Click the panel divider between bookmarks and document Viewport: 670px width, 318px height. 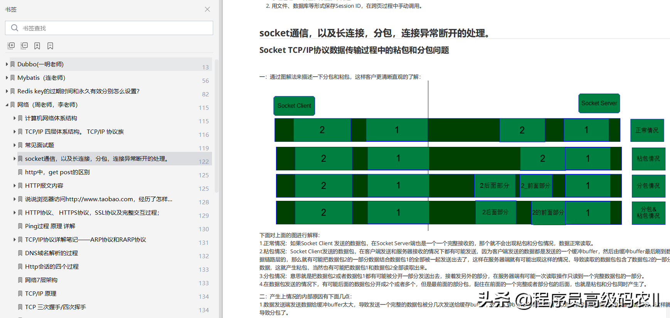coord(221,159)
